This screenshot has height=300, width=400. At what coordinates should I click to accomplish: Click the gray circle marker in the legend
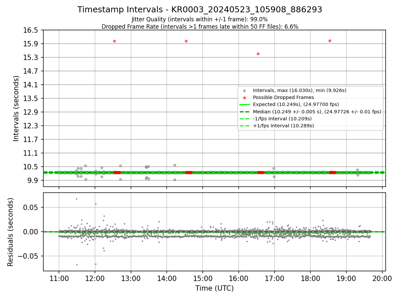pos(244,91)
